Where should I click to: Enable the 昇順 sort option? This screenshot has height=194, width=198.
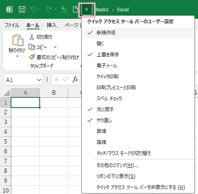pos(138,131)
